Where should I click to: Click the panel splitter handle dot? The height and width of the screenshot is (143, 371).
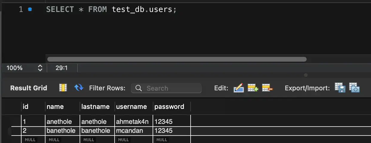click(306, 75)
